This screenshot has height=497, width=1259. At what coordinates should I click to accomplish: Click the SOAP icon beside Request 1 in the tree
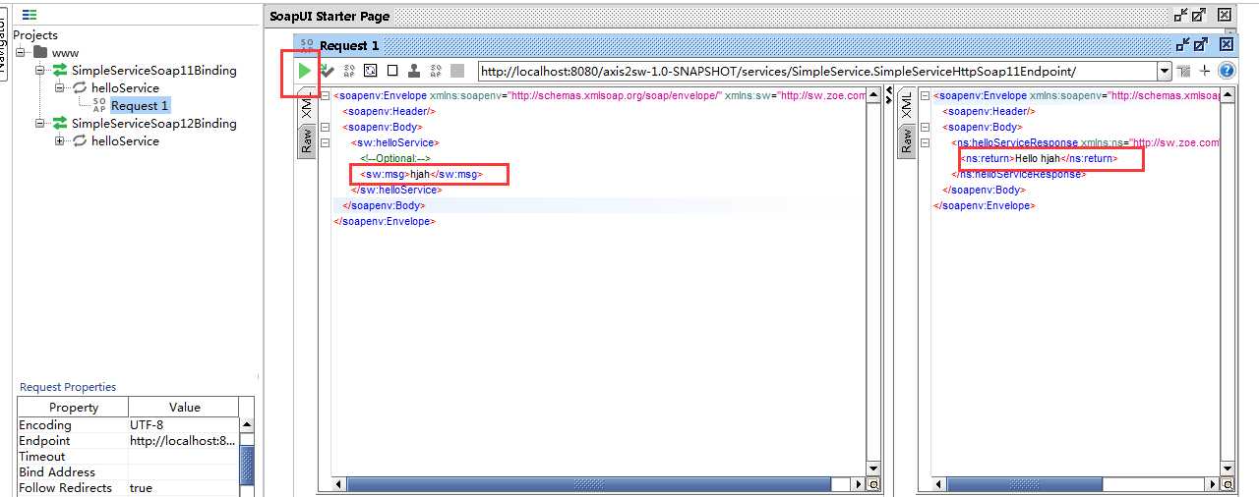(x=99, y=105)
